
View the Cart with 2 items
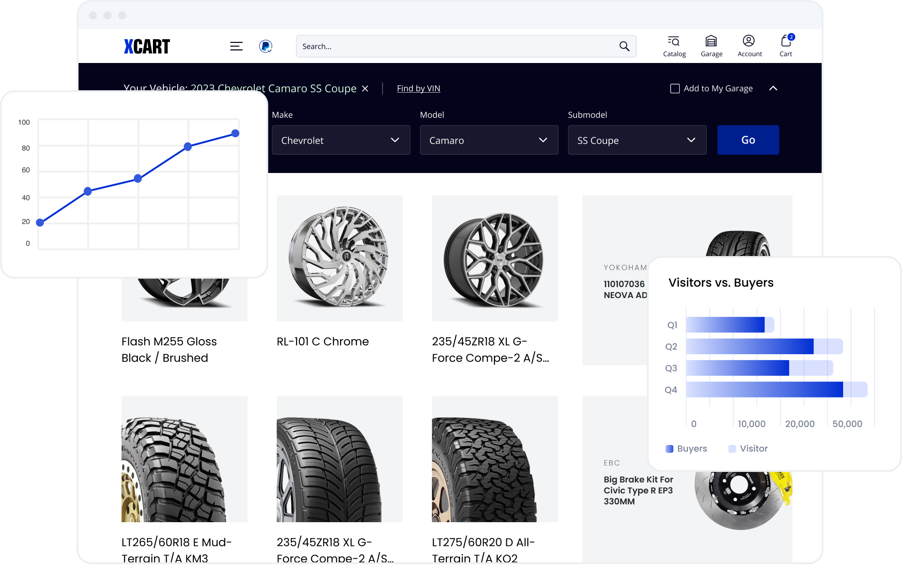click(x=786, y=46)
